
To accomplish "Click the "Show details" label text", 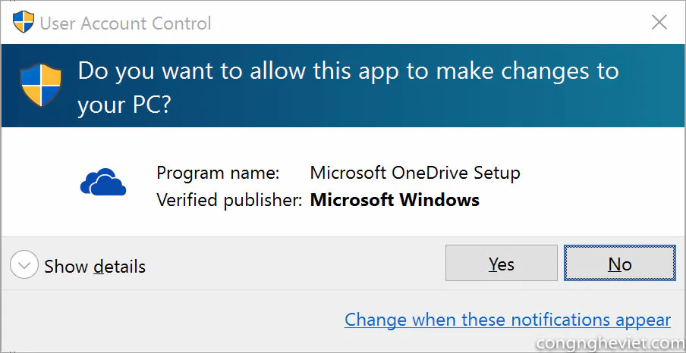I will (95, 266).
